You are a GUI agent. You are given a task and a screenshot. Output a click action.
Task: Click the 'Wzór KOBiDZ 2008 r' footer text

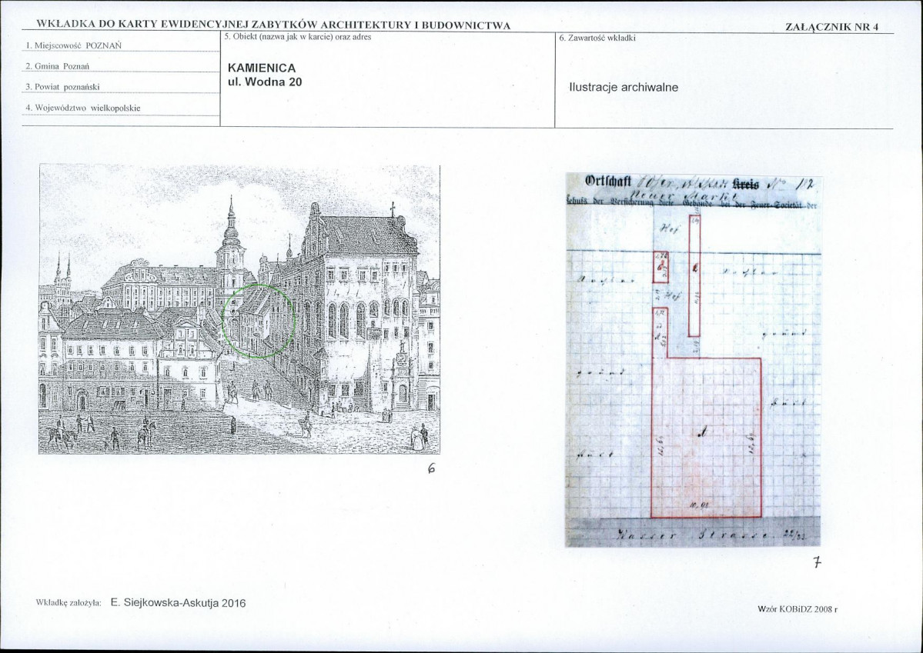point(798,609)
